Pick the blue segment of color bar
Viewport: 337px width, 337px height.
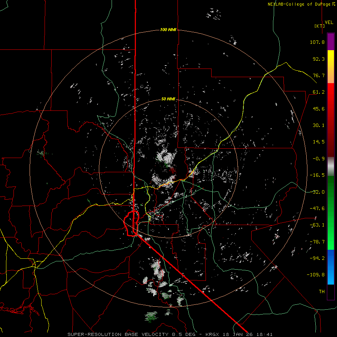[x=331, y=267]
